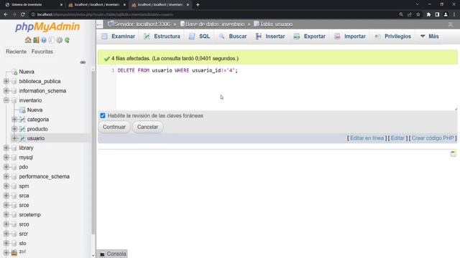Viewport: 460px width, 258px height.
Task: Expand categoria table node
Action: [x=14, y=120]
